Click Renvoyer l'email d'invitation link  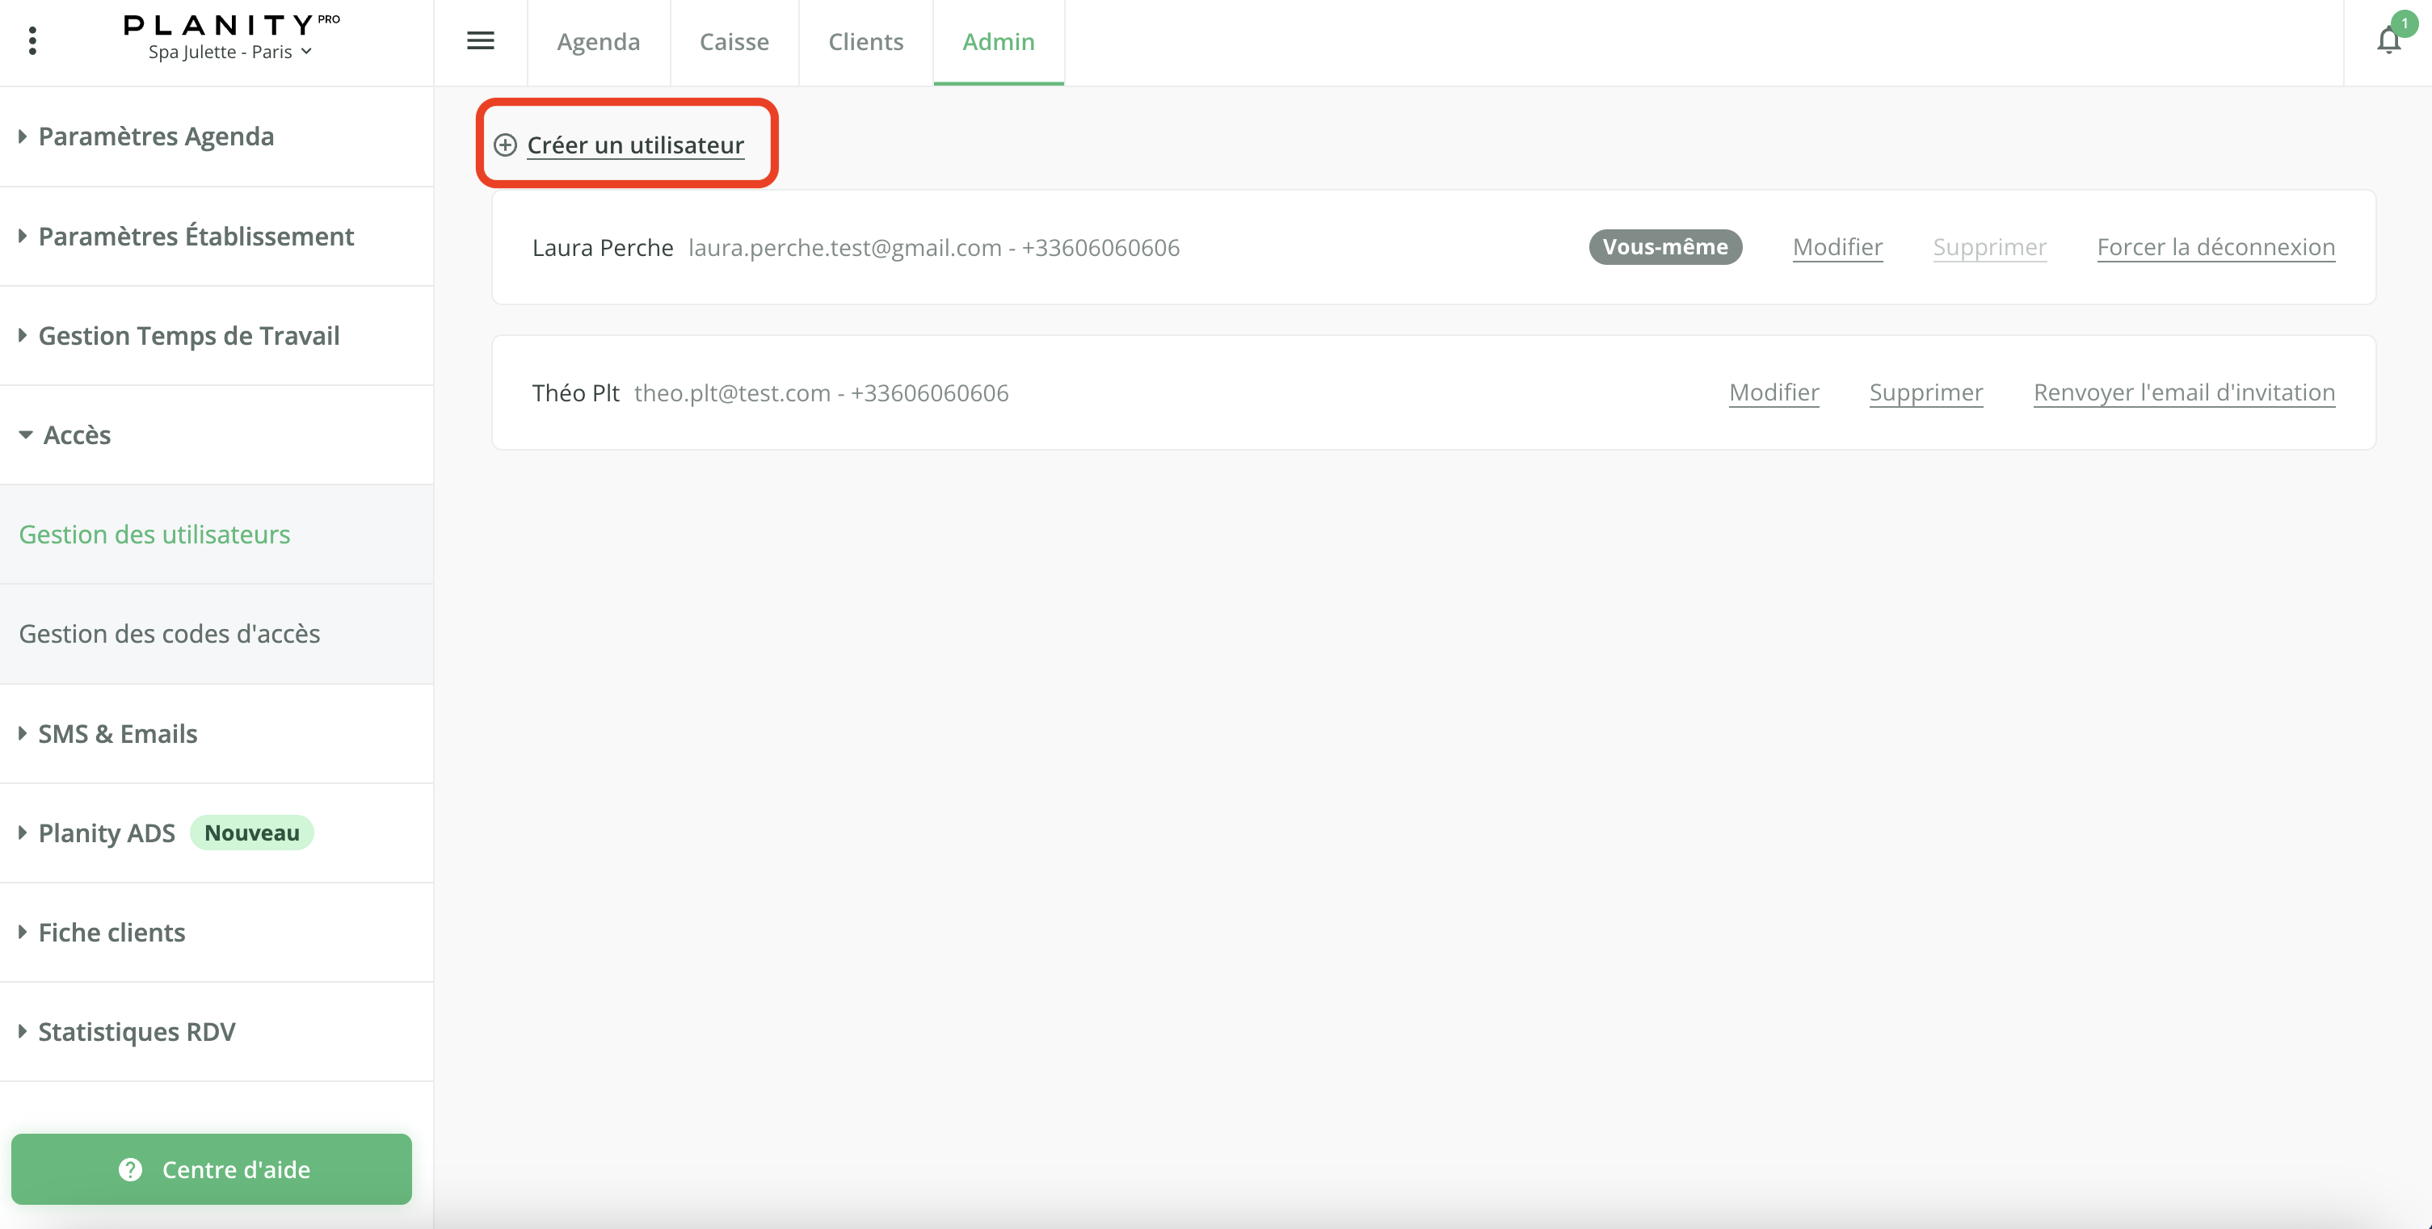(2183, 392)
